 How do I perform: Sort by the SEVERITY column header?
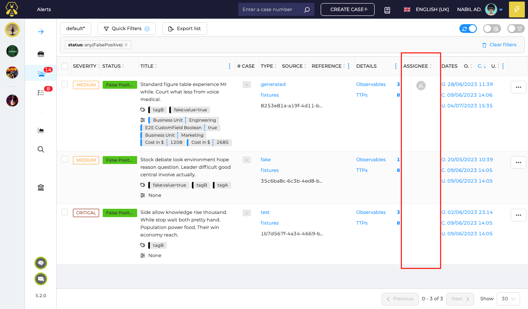(x=84, y=66)
